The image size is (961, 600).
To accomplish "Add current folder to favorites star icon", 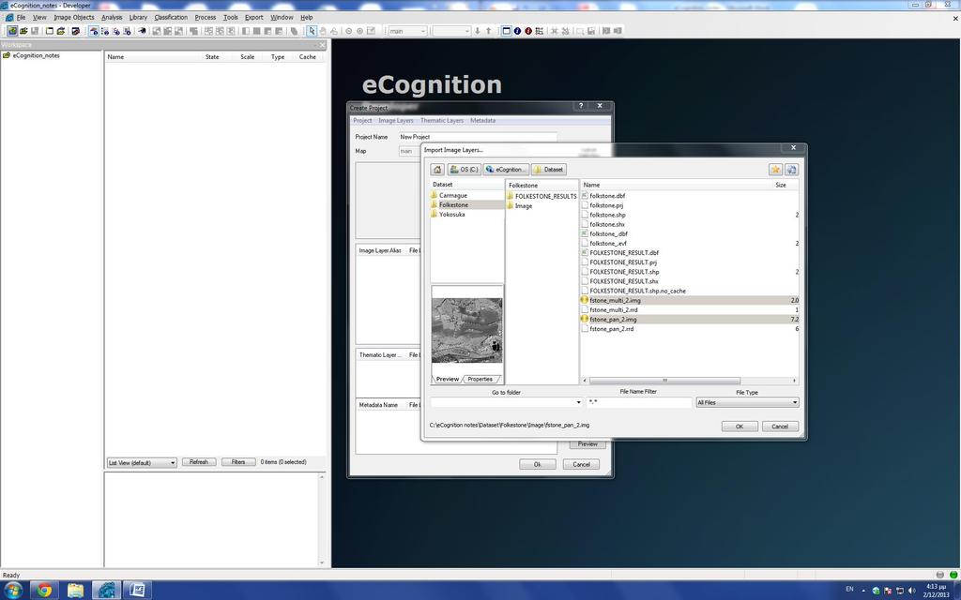I will click(x=775, y=170).
